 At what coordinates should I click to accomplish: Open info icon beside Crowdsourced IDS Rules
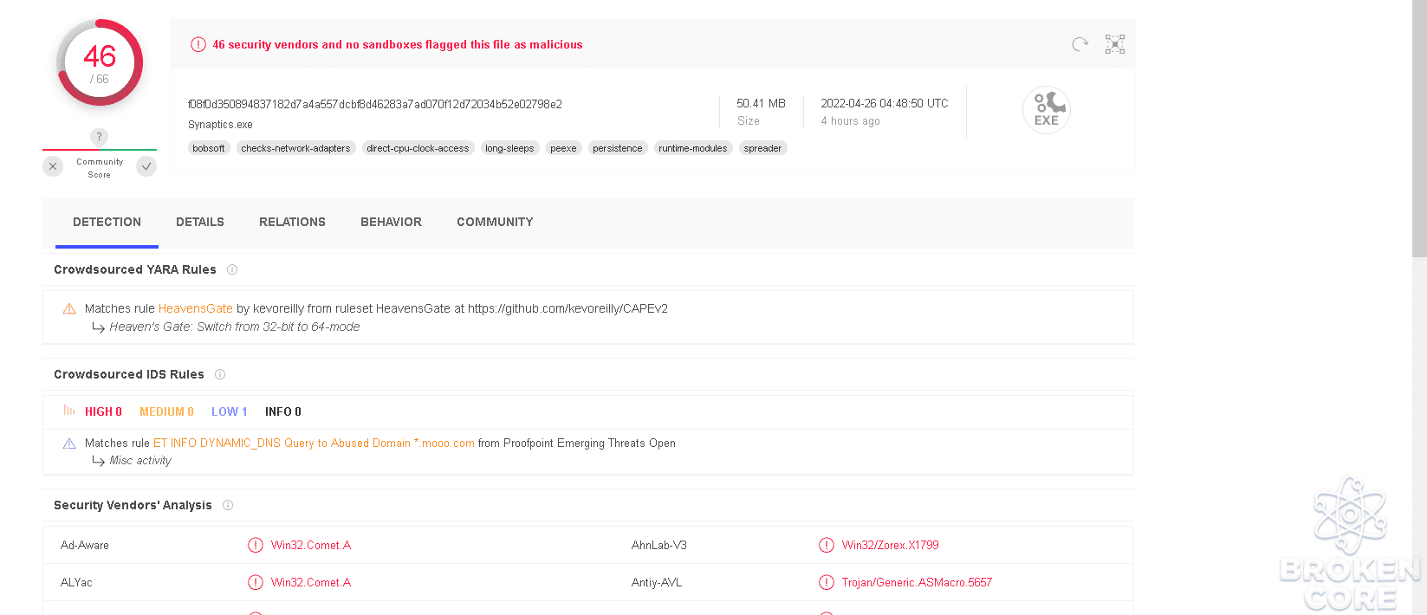[220, 374]
